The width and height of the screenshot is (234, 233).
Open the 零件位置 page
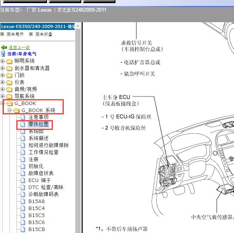38,124
